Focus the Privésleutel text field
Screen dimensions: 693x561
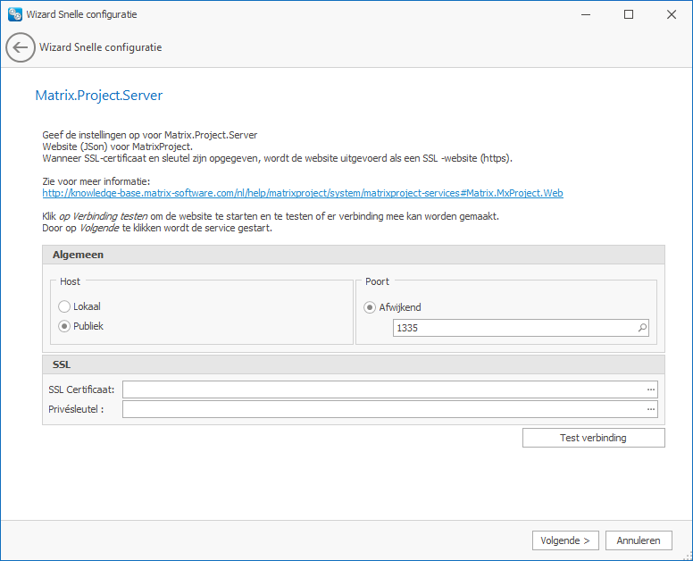[x=384, y=409]
